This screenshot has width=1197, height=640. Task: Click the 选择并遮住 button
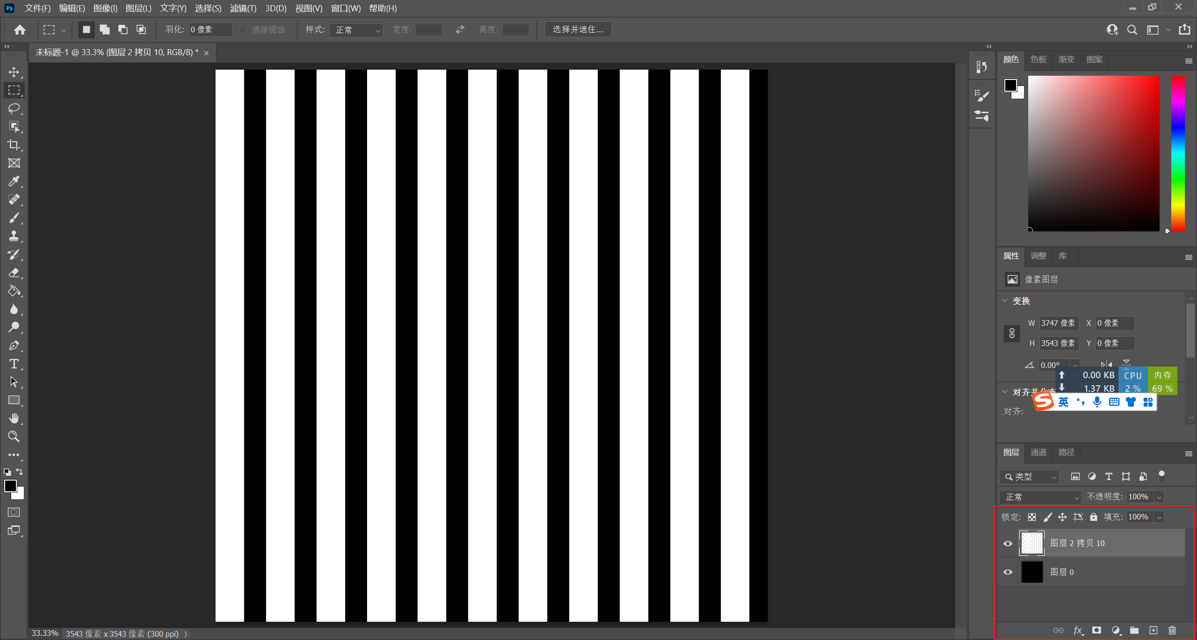pyautogui.click(x=577, y=29)
